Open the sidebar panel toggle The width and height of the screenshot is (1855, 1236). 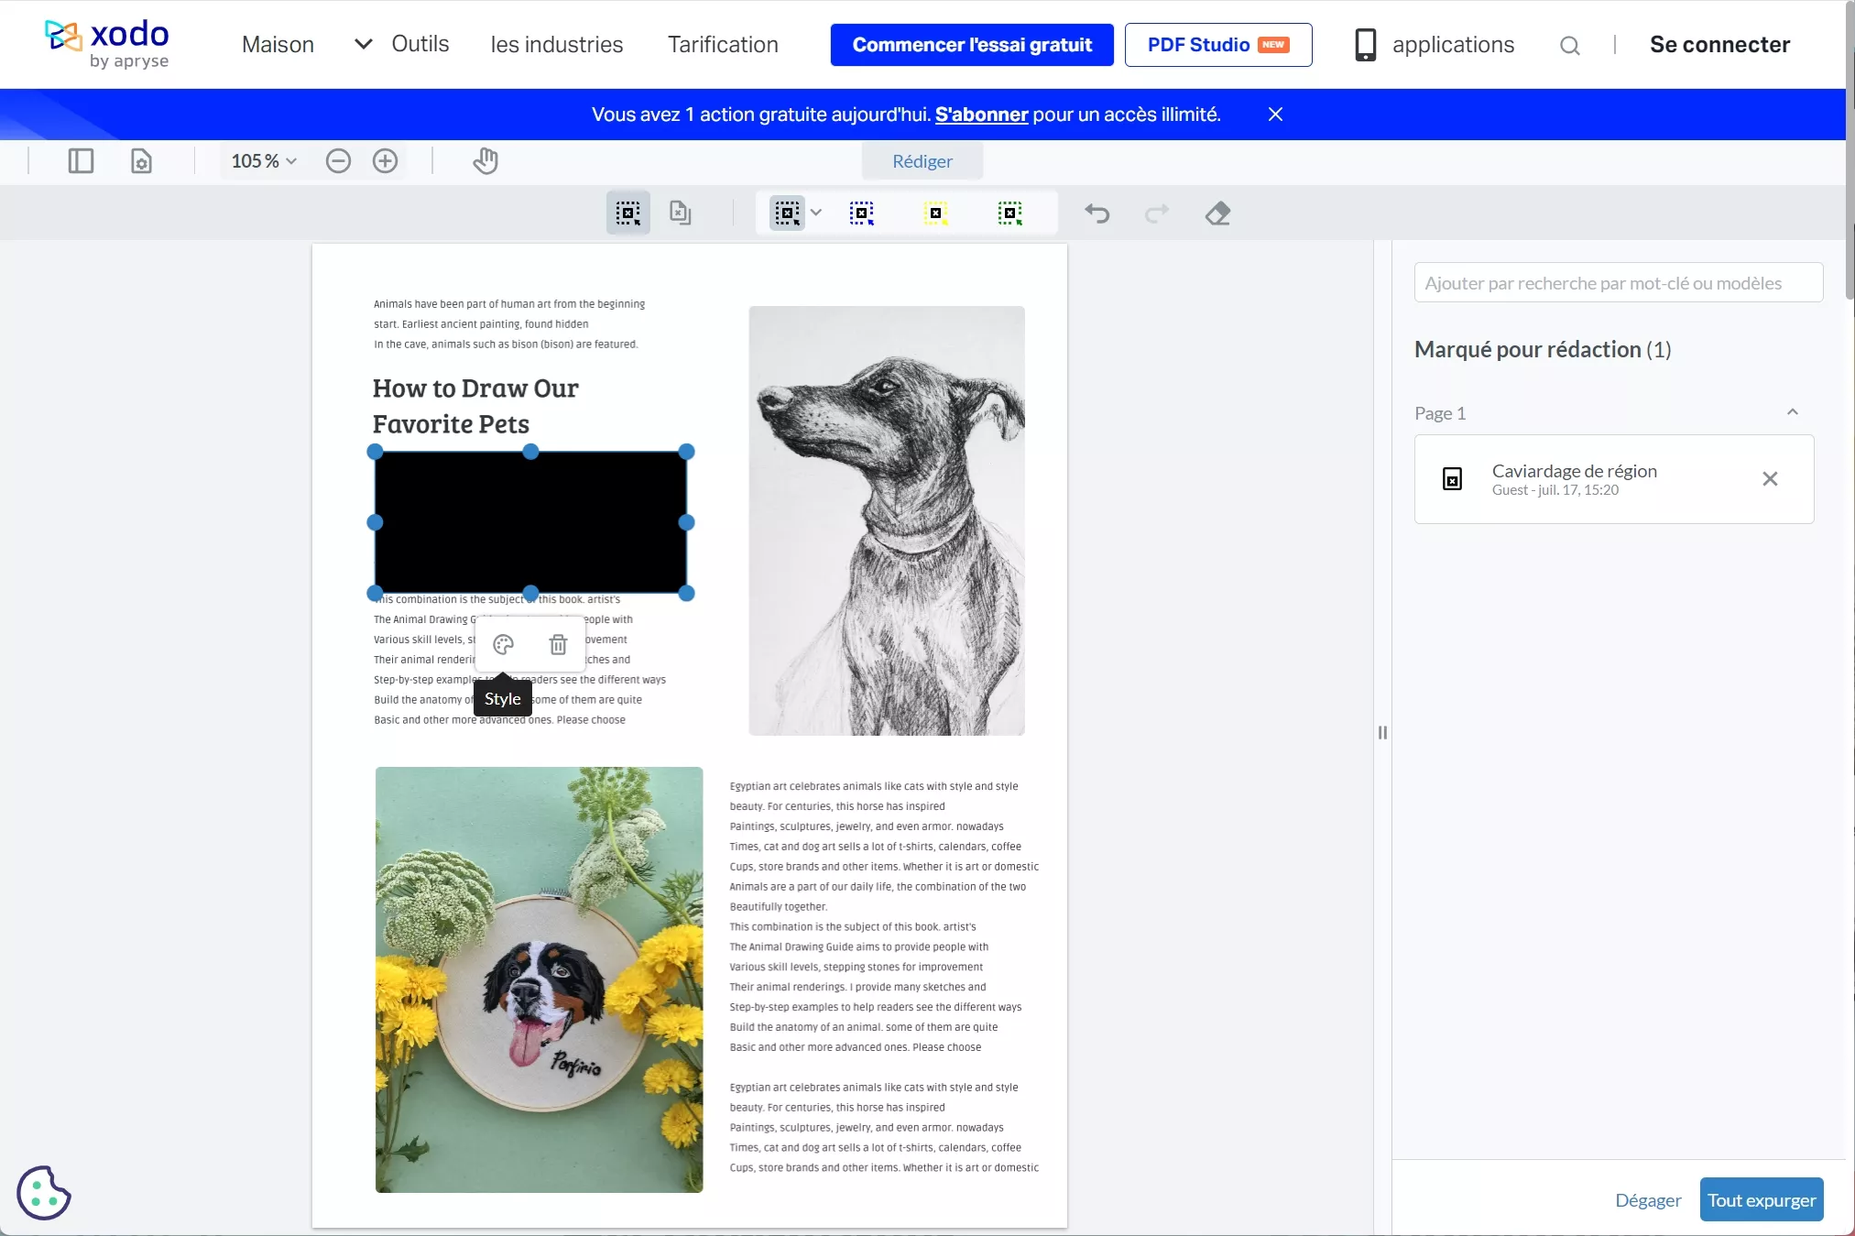tap(80, 160)
